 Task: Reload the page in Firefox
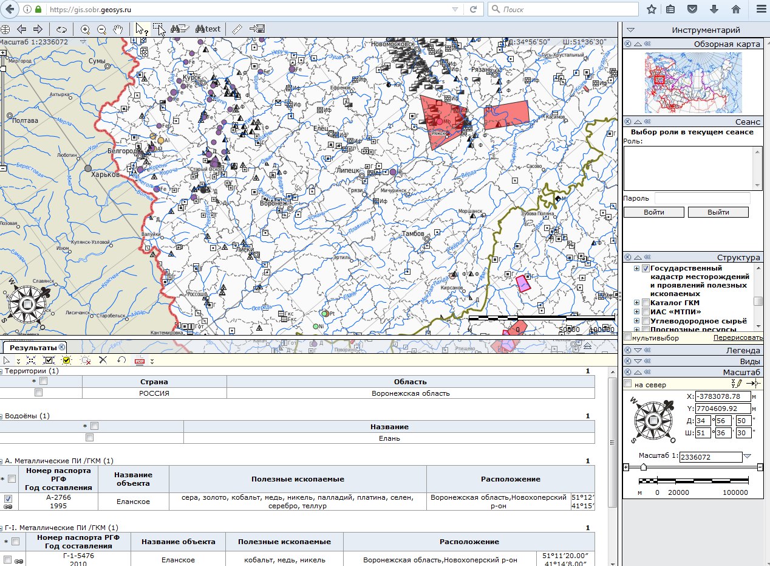pos(472,9)
